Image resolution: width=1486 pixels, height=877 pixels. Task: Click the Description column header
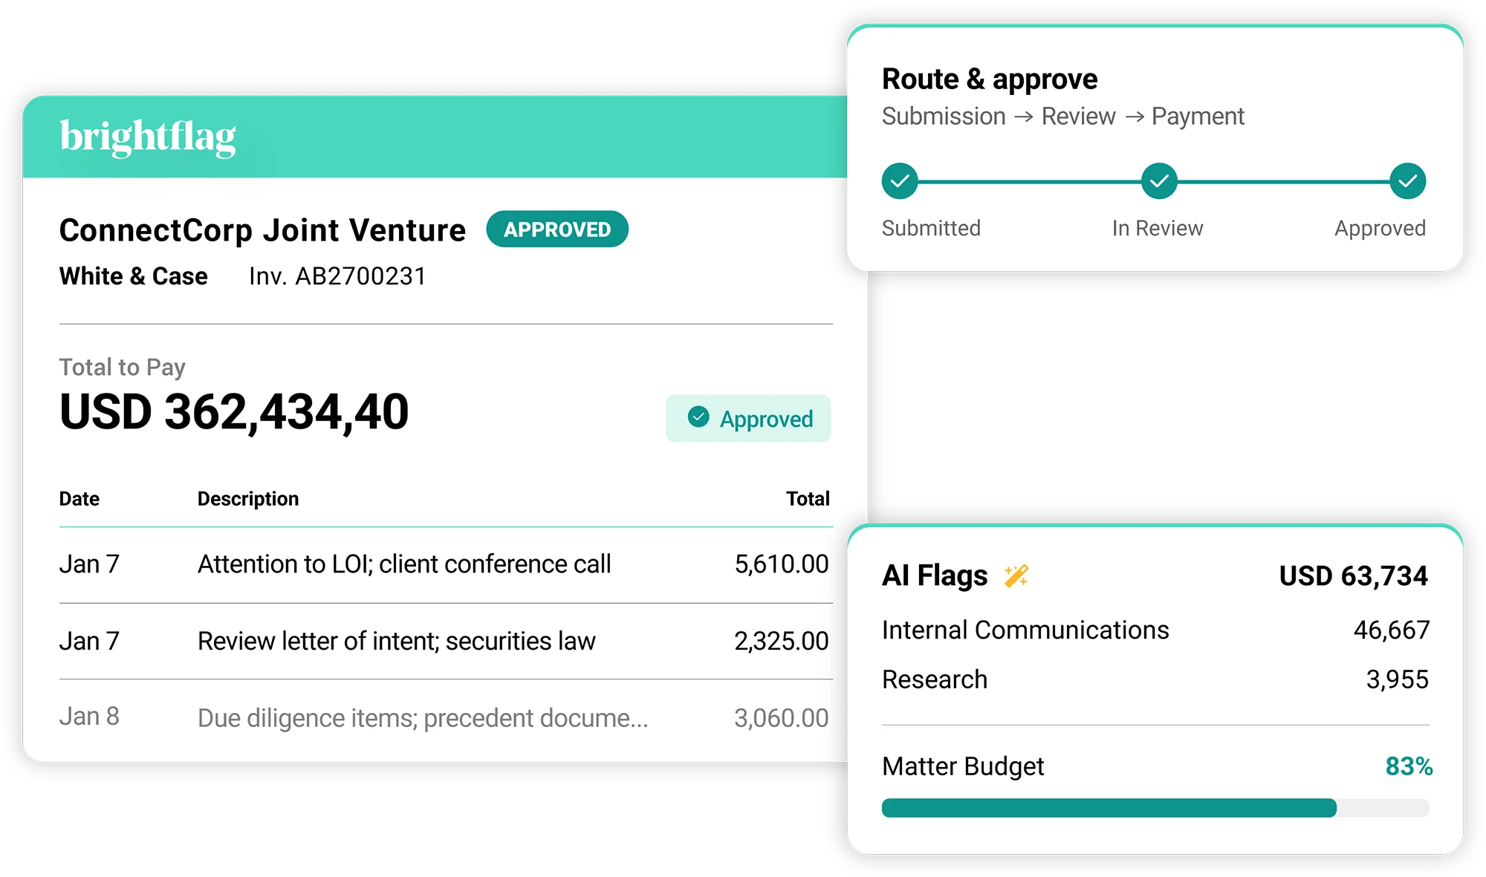point(248,499)
